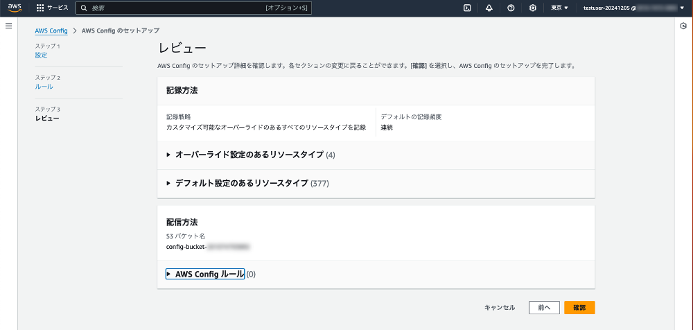
Task: Click the search magnifier icon
Action: (84, 8)
